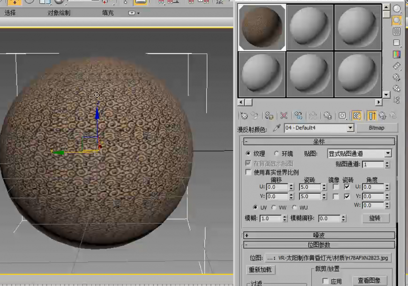
Task: Collapse the 位图参数 rollout
Action: [319, 245]
